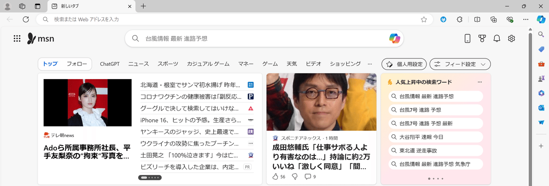
Task: Open the ニュース category
Action: point(139,64)
